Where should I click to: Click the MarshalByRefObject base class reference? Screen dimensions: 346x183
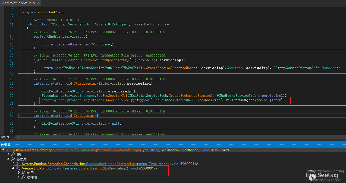click(111, 24)
